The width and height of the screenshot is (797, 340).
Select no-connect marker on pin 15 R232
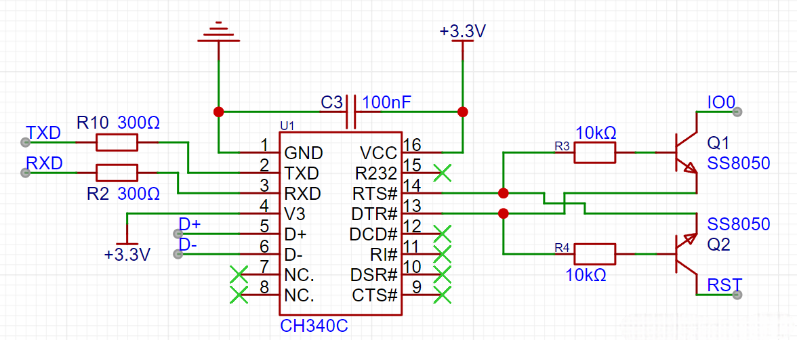(x=443, y=173)
